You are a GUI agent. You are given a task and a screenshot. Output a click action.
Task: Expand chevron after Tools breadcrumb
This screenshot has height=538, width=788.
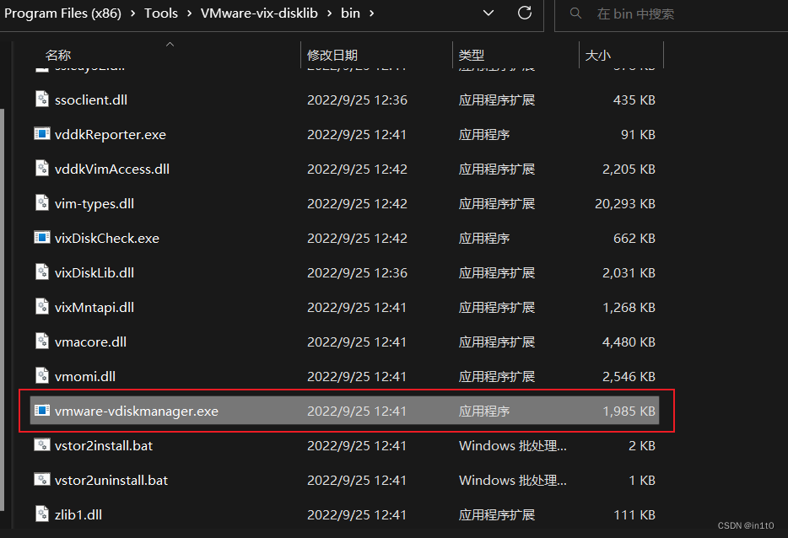point(190,13)
